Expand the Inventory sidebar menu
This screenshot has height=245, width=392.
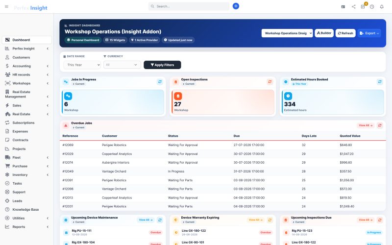coord(26,175)
